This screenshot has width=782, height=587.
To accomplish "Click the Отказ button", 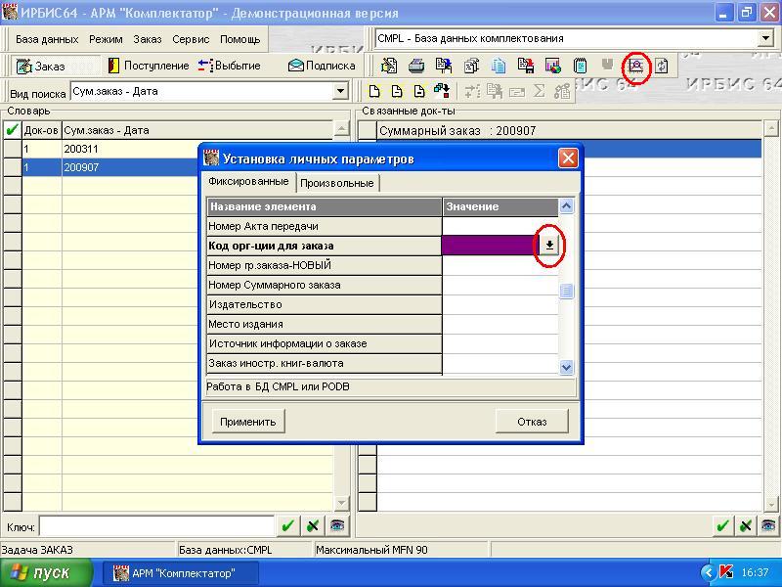I will (532, 421).
